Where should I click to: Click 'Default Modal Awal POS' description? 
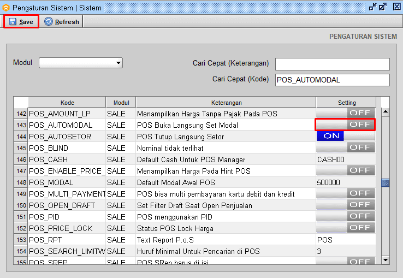176,182
